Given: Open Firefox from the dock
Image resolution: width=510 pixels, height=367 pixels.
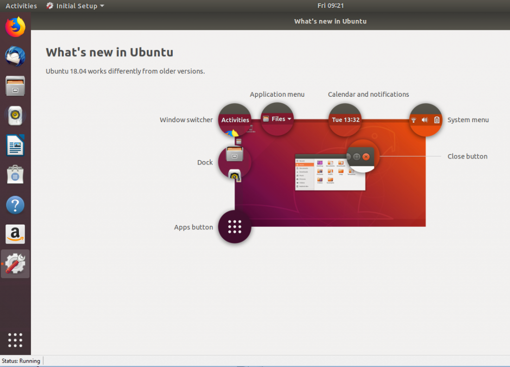Looking at the screenshot, I should [15, 27].
